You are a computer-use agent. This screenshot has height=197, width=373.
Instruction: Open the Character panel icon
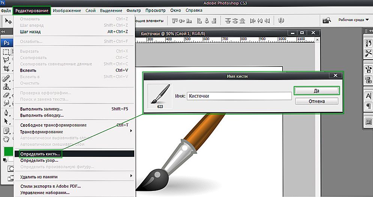pyautogui.click(x=368, y=96)
